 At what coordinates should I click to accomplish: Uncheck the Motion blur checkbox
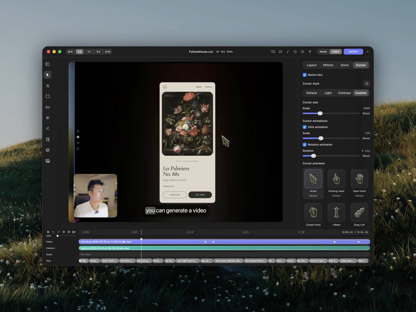point(304,75)
